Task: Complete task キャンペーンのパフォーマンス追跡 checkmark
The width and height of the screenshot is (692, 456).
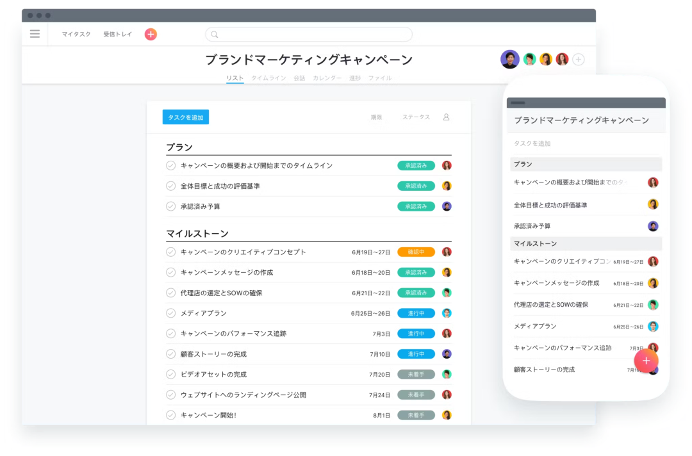Action: (x=171, y=334)
